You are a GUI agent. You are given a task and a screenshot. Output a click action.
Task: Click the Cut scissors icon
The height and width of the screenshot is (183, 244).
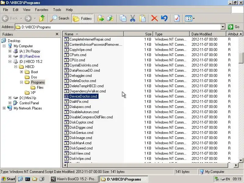coord(133,18)
